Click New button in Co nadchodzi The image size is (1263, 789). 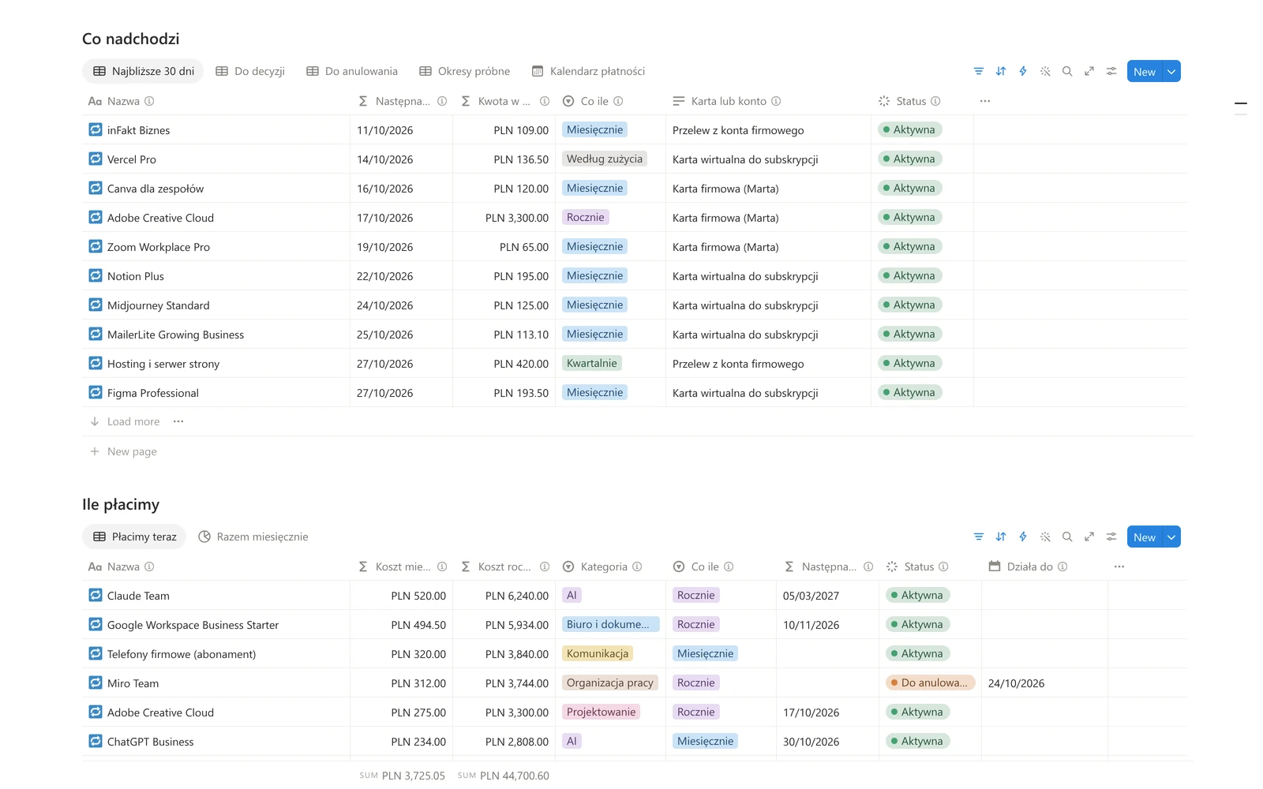tap(1145, 71)
